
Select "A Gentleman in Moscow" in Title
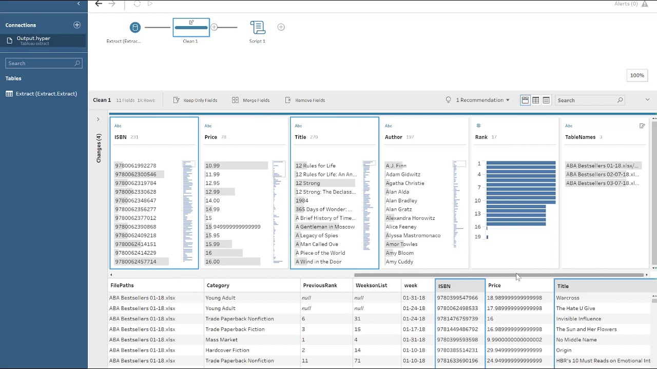[x=325, y=227]
